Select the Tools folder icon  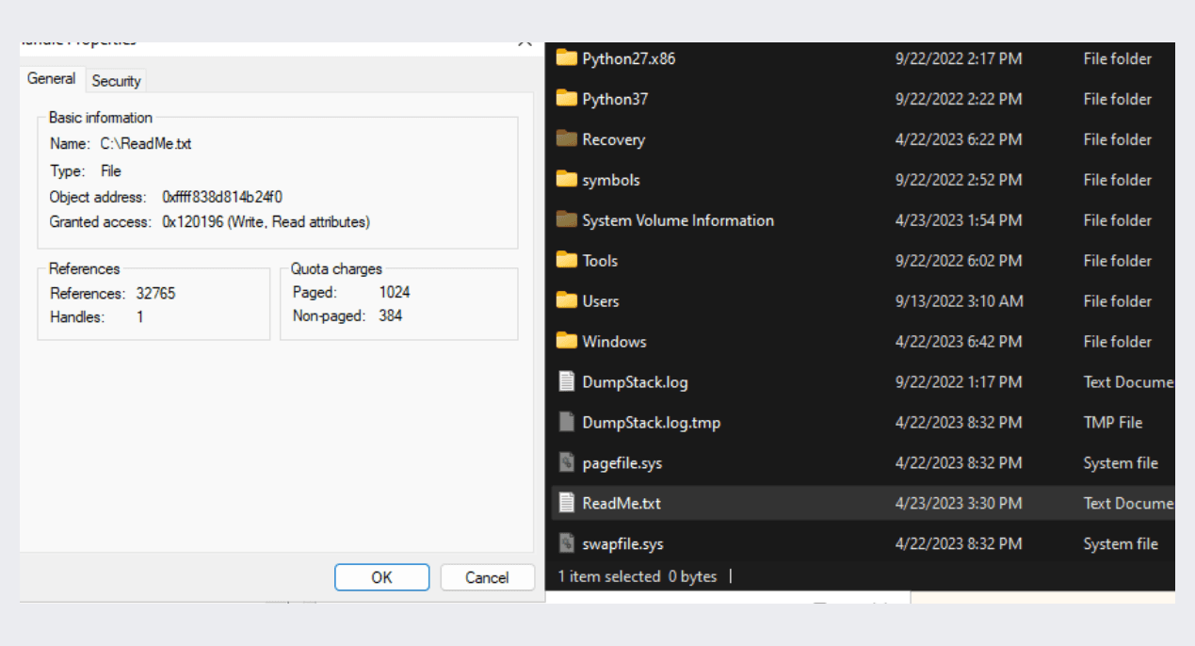click(x=566, y=261)
